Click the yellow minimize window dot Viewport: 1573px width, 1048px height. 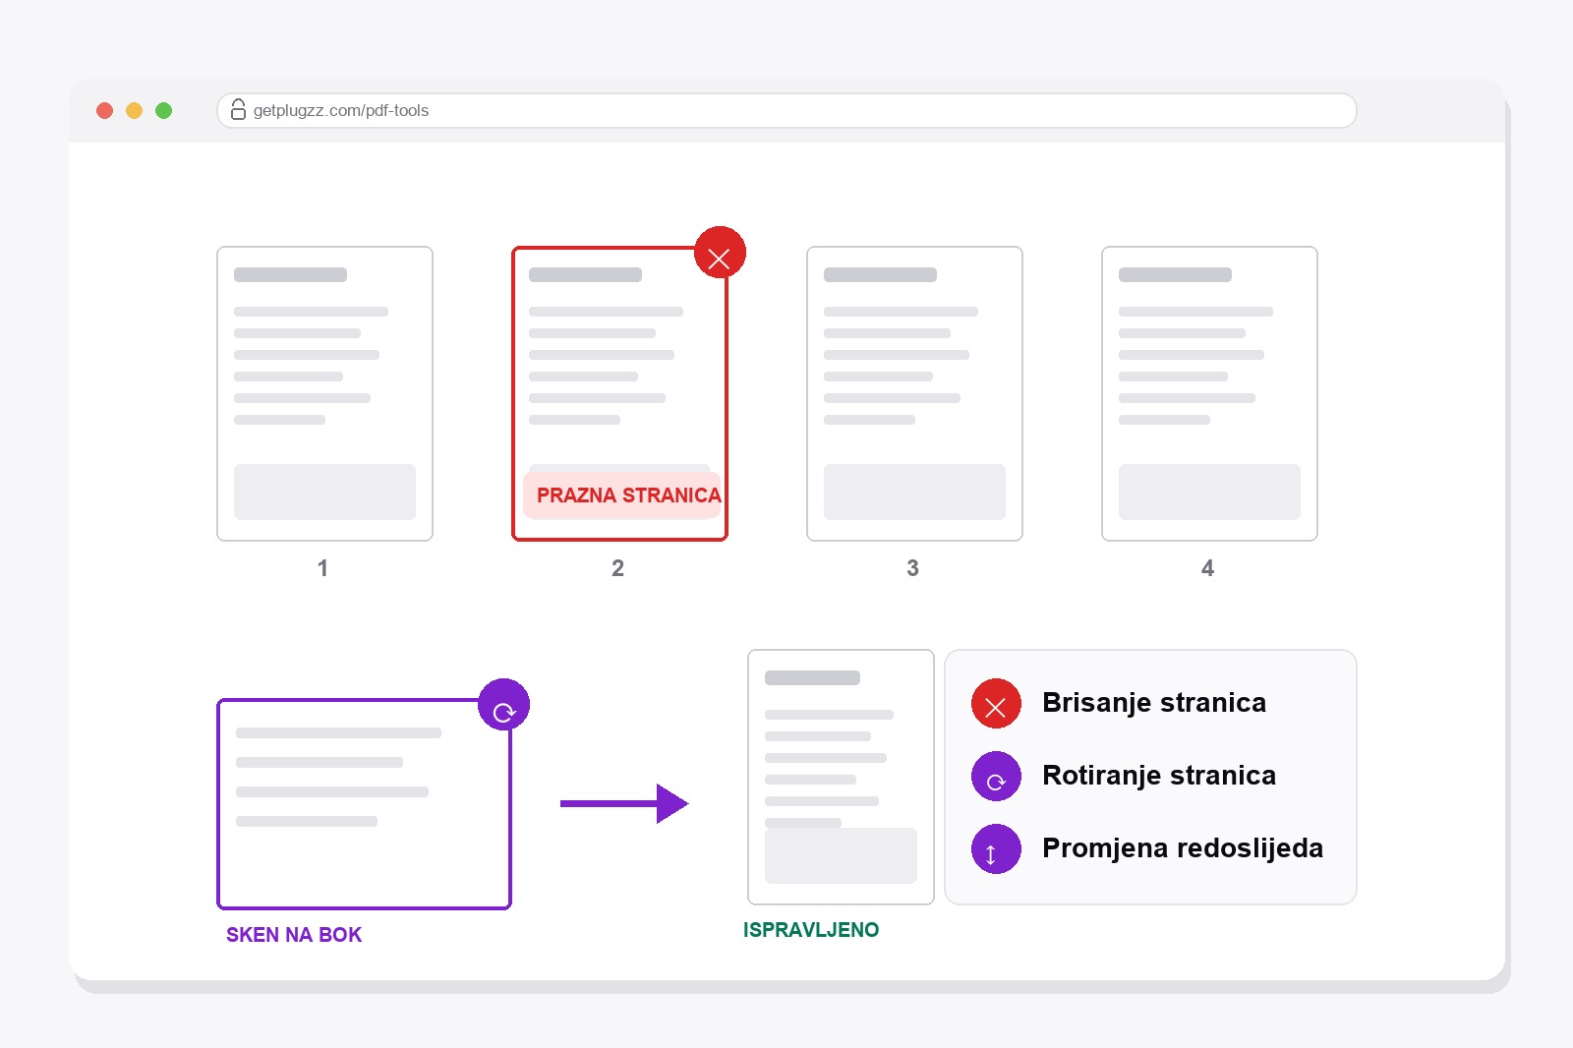(135, 110)
